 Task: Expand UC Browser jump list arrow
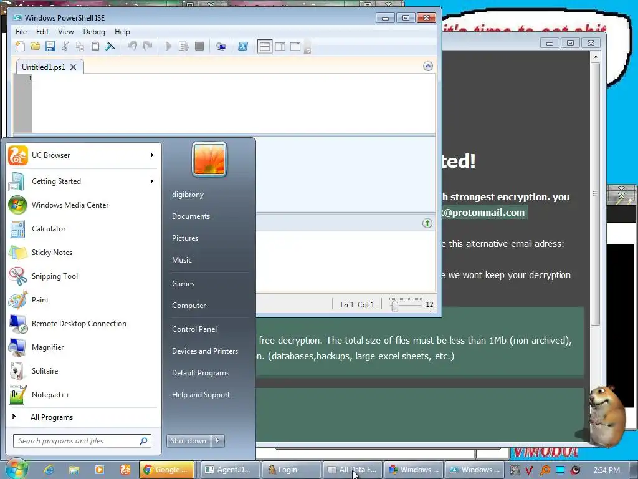point(152,155)
